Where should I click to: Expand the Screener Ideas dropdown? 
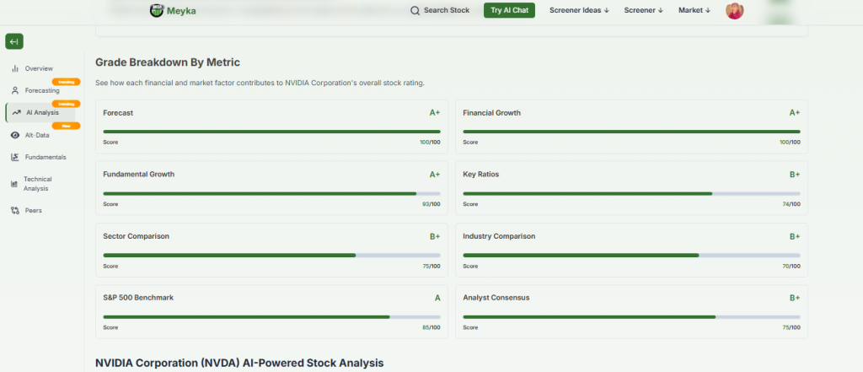[x=579, y=11]
